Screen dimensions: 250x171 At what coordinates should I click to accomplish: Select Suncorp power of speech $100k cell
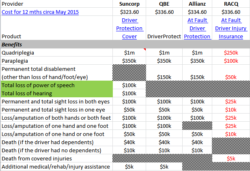[x=129, y=85]
